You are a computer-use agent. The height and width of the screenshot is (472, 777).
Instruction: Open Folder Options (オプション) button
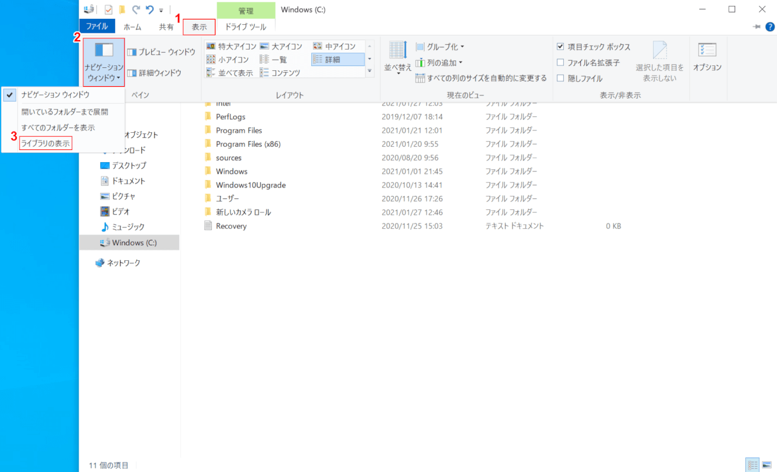pyautogui.click(x=707, y=57)
